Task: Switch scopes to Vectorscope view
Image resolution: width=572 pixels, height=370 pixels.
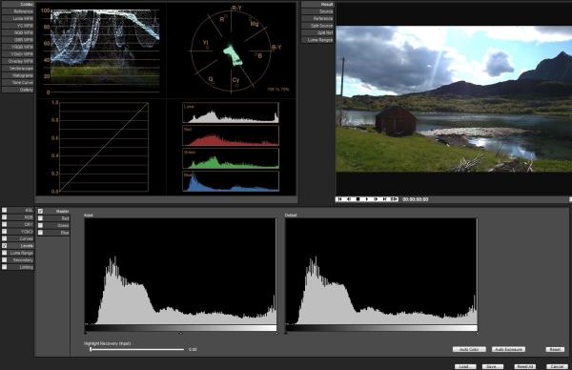Action: [18, 69]
